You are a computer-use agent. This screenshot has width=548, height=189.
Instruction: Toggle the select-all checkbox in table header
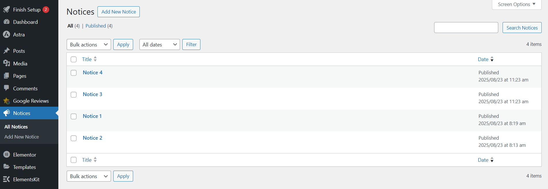point(74,59)
